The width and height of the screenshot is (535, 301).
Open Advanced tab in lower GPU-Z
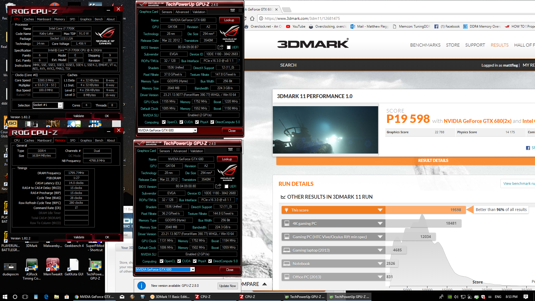click(180, 151)
